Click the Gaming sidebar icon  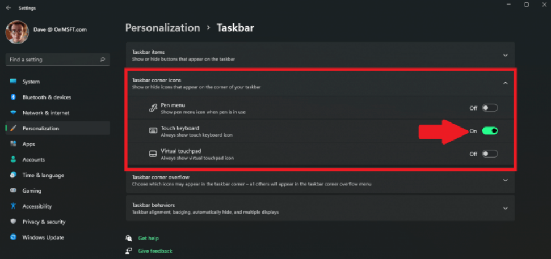pyautogui.click(x=13, y=191)
